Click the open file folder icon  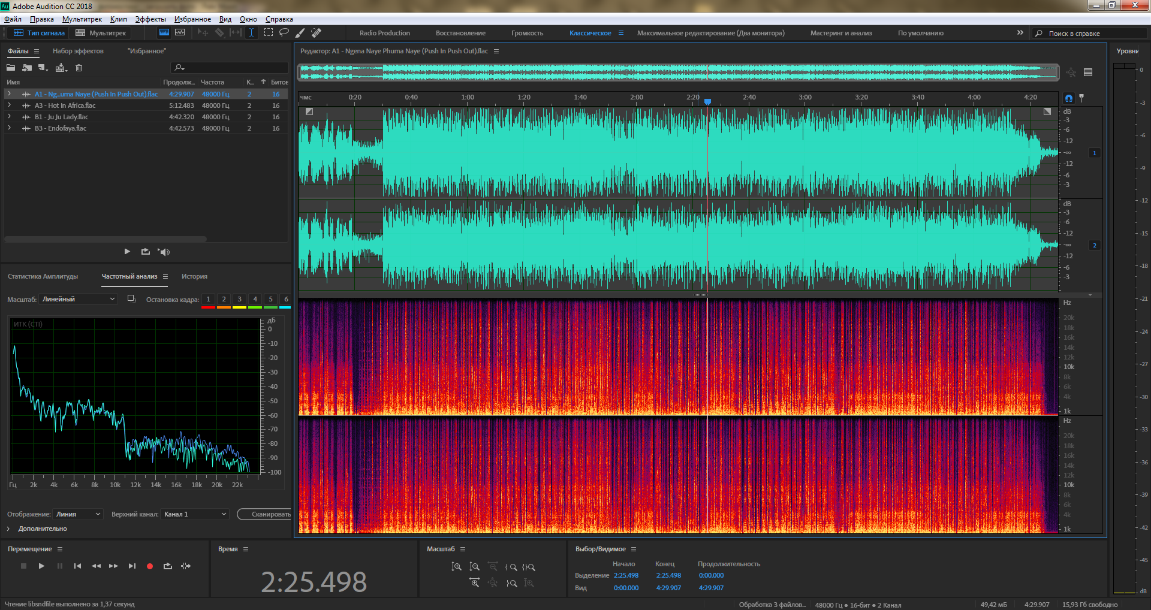[x=11, y=68]
